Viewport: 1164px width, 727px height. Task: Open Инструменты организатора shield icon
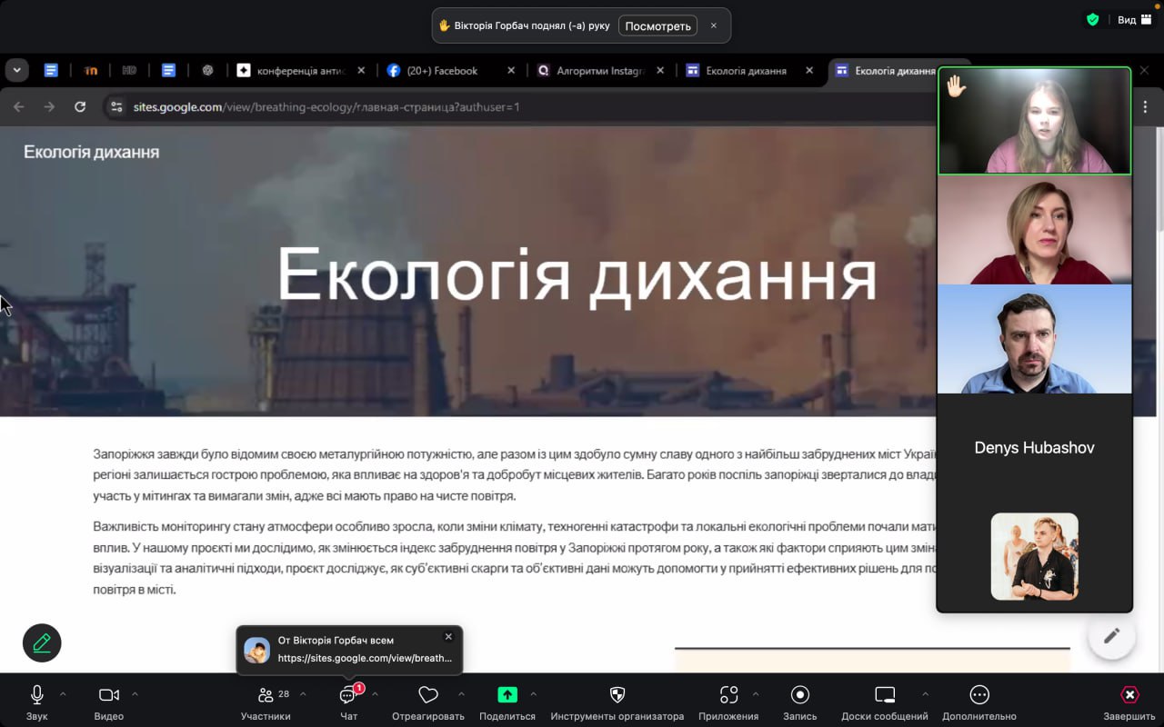pos(617,695)
